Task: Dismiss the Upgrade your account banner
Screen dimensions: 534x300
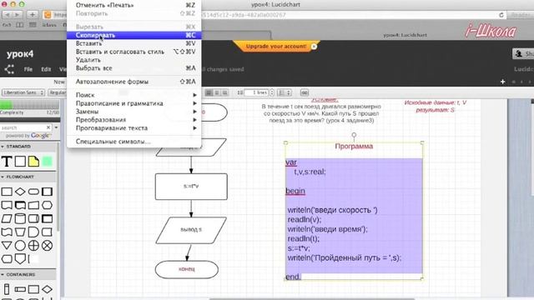Action: pyautogui.click(x=314, y=47)
